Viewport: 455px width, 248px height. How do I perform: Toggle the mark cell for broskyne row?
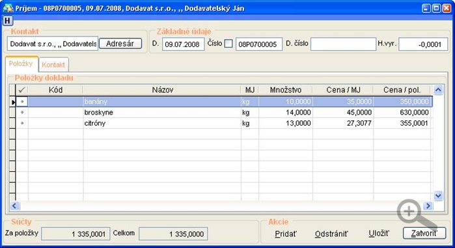[22, 113]
